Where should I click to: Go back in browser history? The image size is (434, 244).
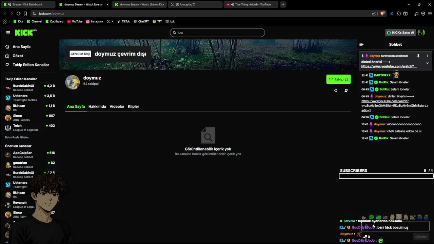(5, 14)
